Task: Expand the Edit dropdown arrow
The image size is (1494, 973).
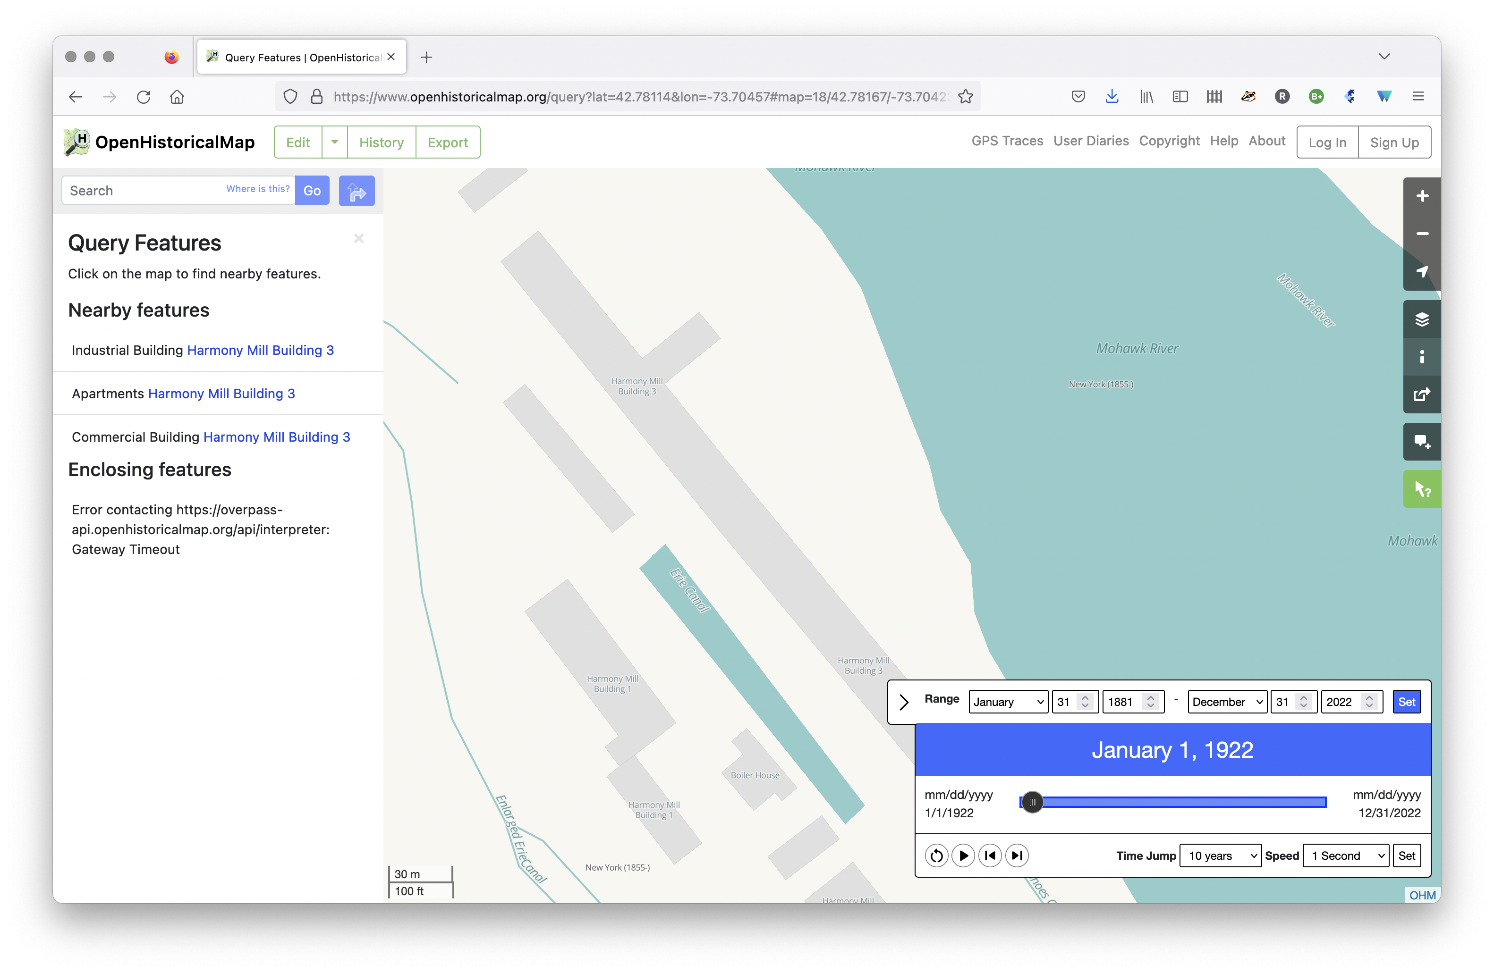Action: (335, 143)
